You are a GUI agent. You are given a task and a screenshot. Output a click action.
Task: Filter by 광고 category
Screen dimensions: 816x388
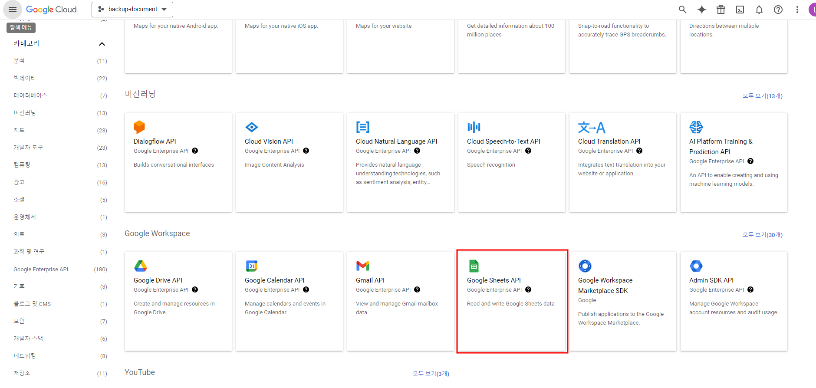[60, 182]
